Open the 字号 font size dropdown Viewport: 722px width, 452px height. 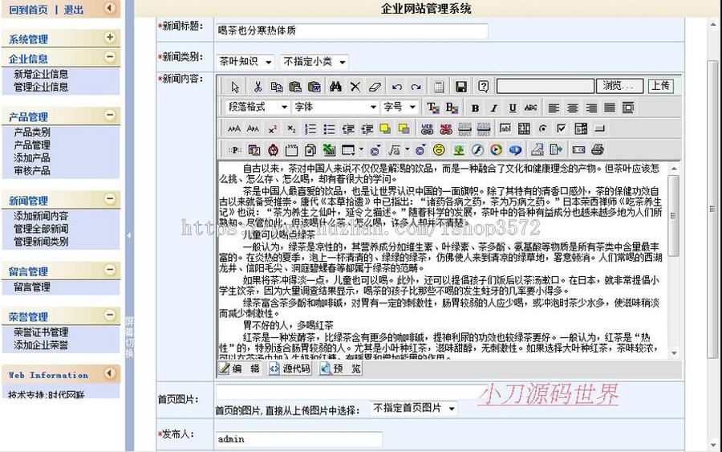coord(400,108)
